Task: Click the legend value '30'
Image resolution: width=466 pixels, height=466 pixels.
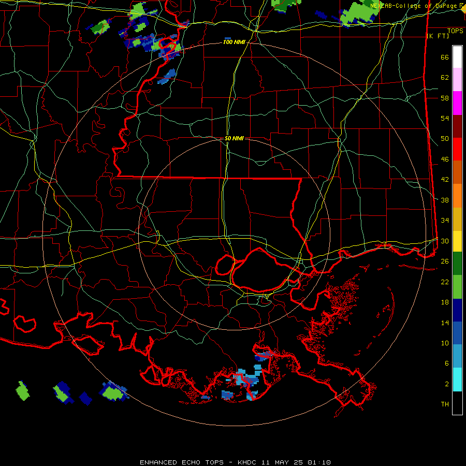Action: point(445,241)
